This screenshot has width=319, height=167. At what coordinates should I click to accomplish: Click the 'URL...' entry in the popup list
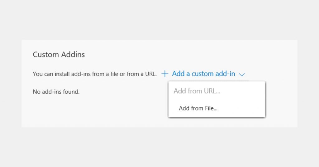pos(212,91)
